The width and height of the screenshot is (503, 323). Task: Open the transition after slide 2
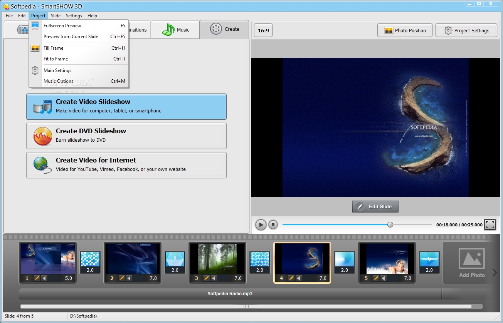(x=175, y=263)
